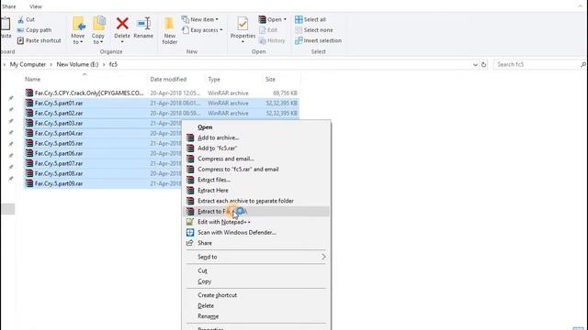Create a New folder from the ribbon
Viewport: 588px width, 330px height.
coord(169,30)
